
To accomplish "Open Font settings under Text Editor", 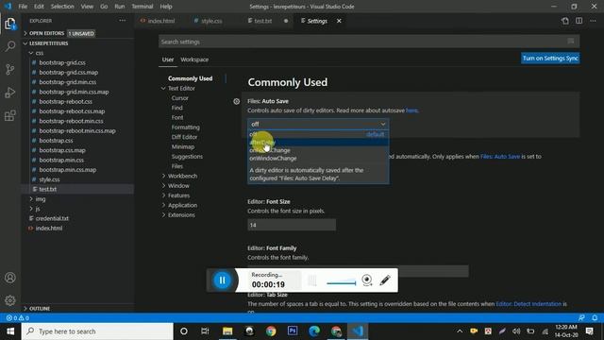I will point(177,117).
